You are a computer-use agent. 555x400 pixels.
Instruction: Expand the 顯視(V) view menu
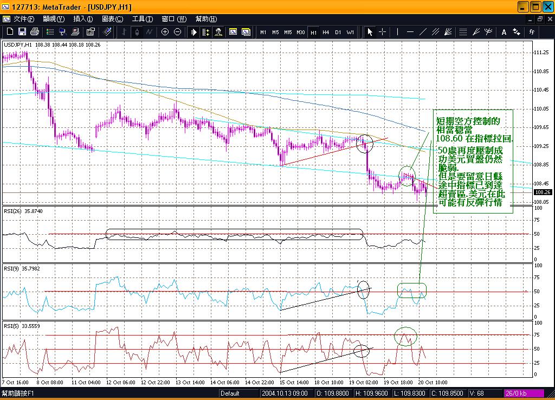(x=53, y=18)
